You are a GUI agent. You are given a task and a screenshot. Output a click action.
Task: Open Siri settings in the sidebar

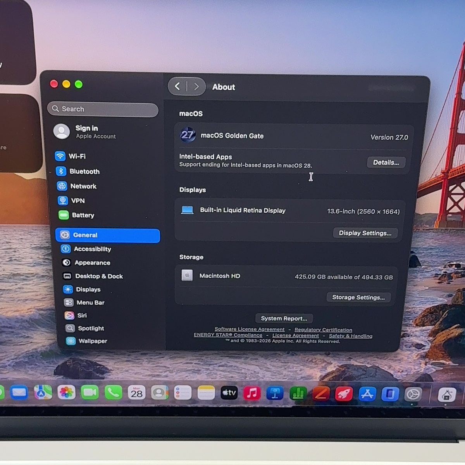76,315
